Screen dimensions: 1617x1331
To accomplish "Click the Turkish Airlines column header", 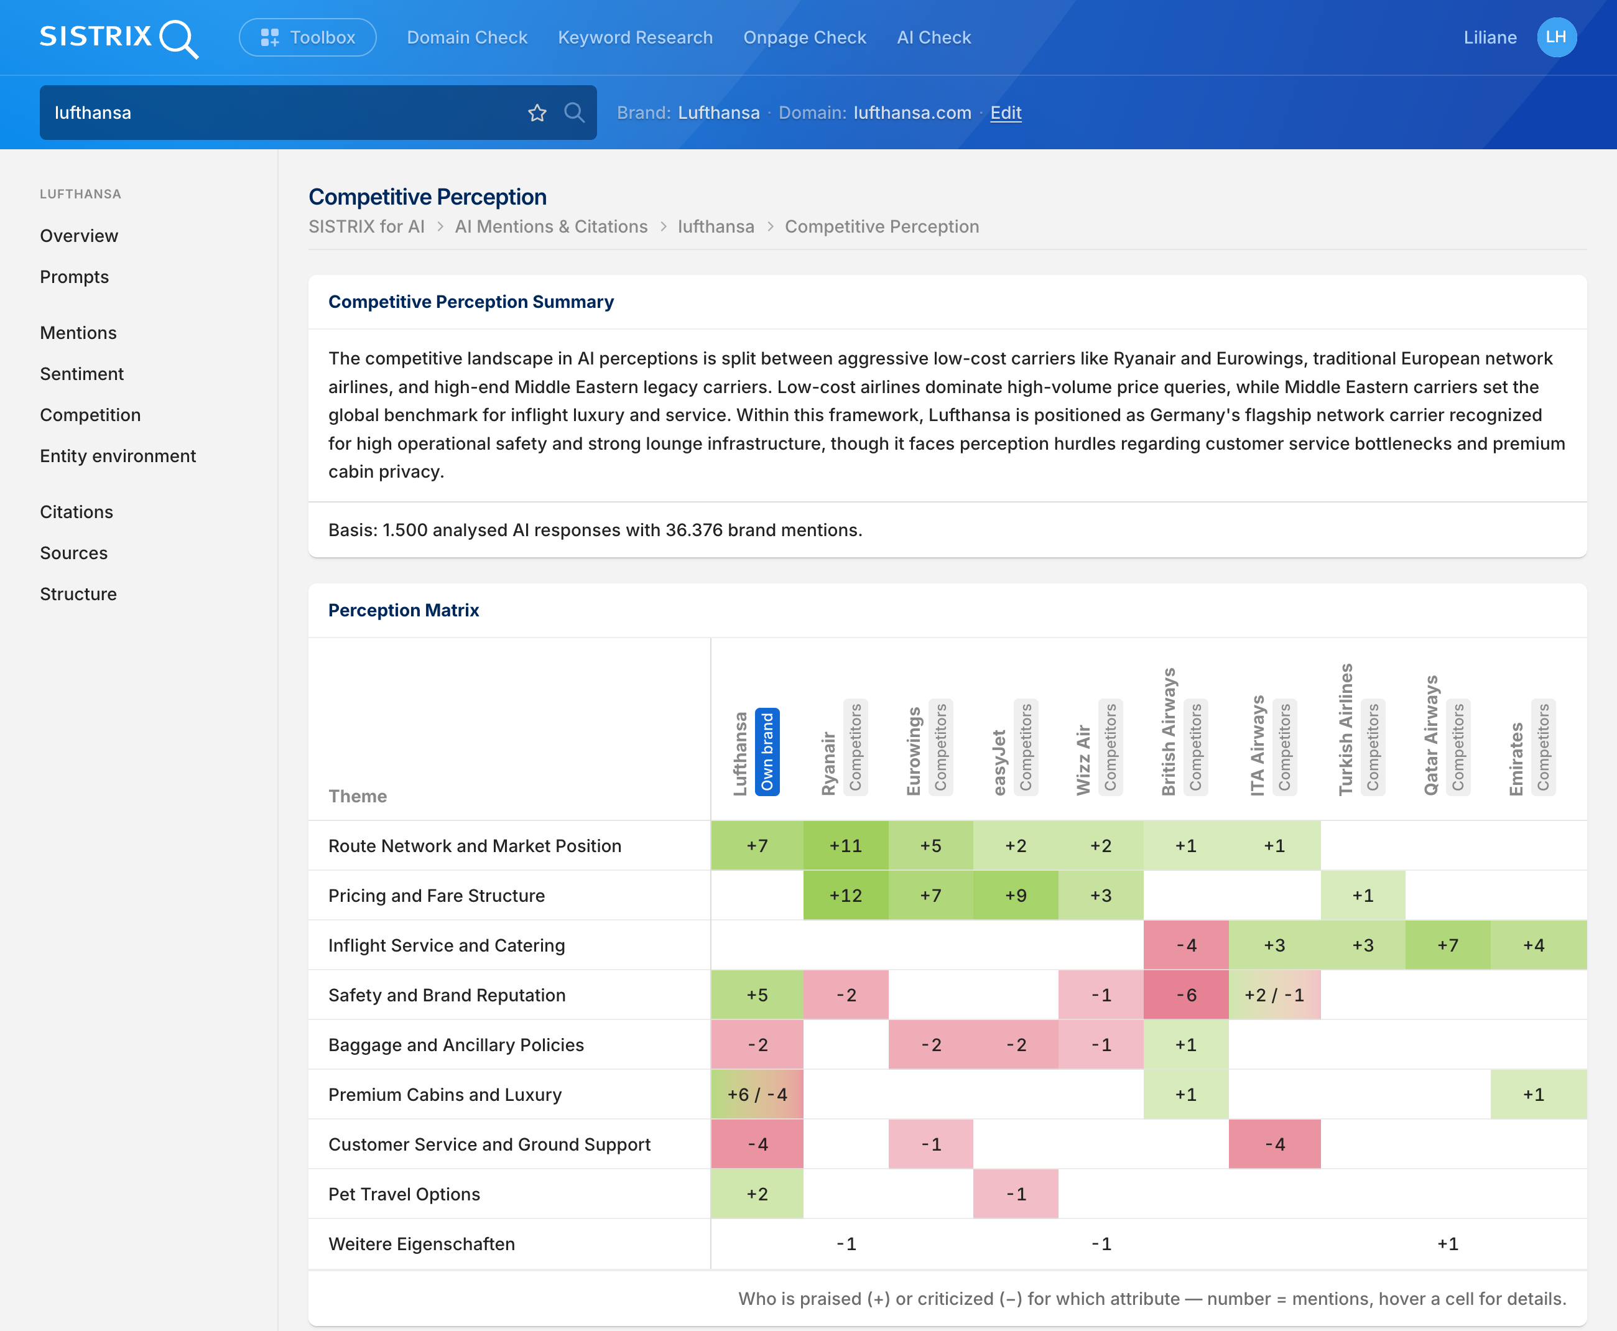I will click(x=1361, y=730).
